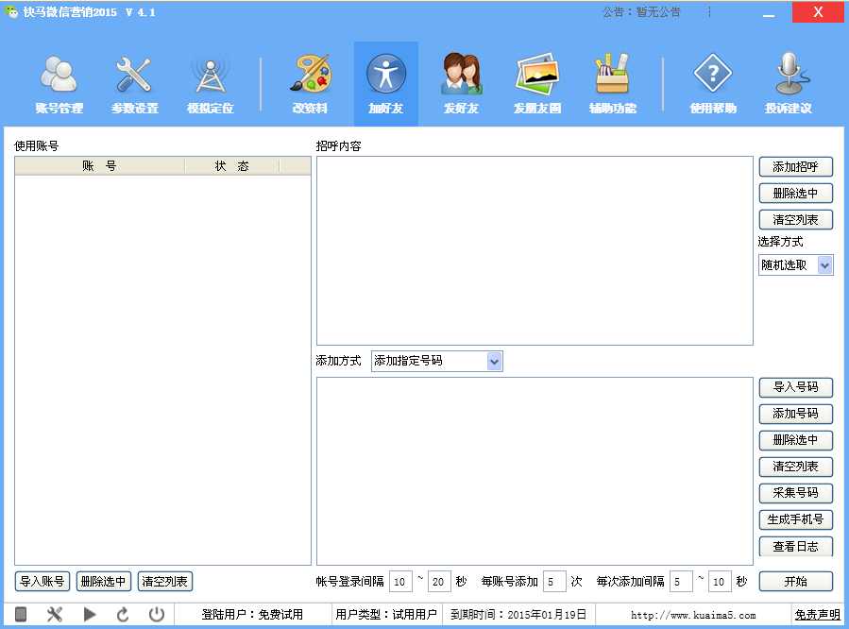Click 删除选中 beside the greeting content box

click(795, 194)
